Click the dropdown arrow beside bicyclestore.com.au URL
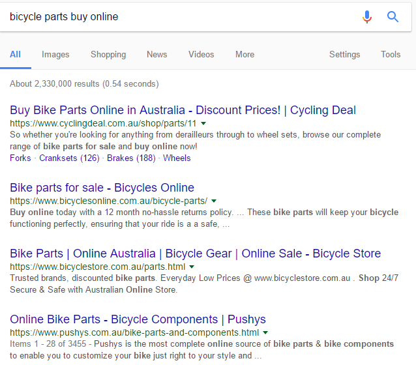The width and height of the screenshot is (416, 365). pos(192,267)
